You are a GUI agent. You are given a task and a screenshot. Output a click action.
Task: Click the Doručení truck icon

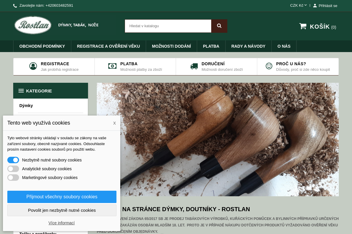(194, 66)
